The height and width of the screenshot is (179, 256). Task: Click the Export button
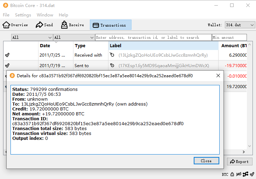click(240, 162)
